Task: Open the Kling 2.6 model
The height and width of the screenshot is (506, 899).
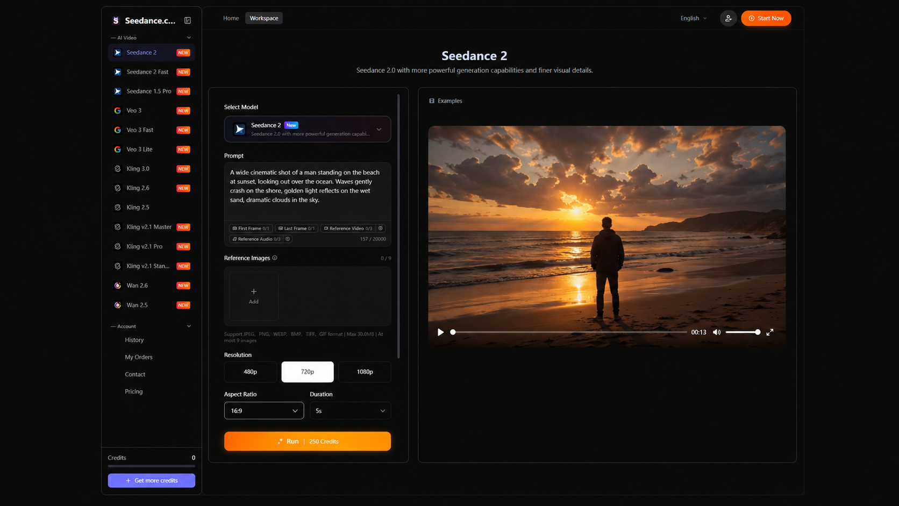Action: (151, 188)
